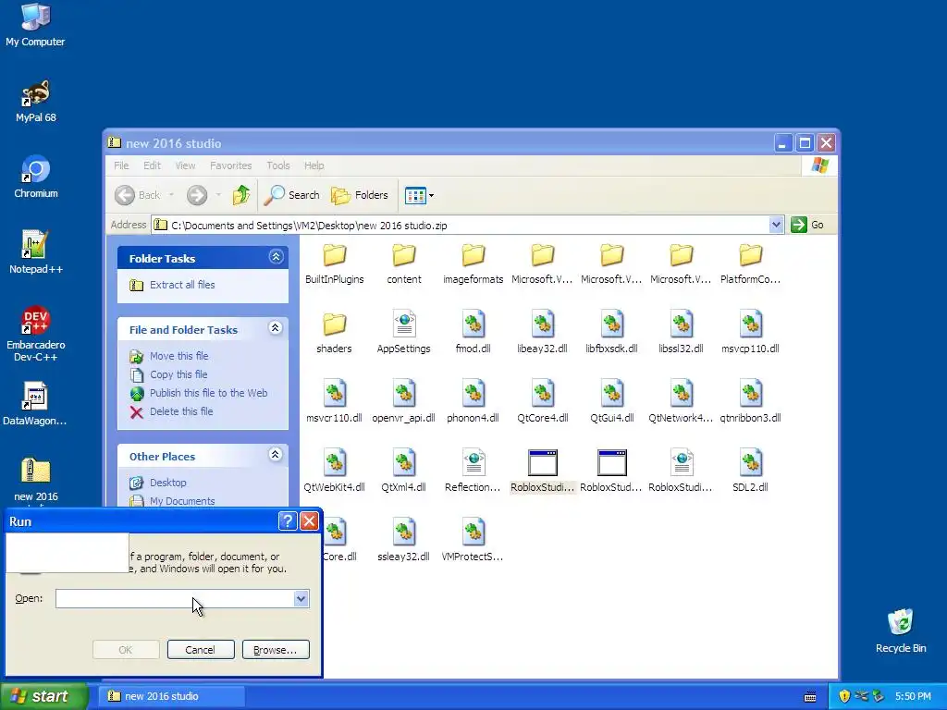Select QtWebKit4.dll file
The height and width of the screenshot is (710, 947).
click(334, 472)
